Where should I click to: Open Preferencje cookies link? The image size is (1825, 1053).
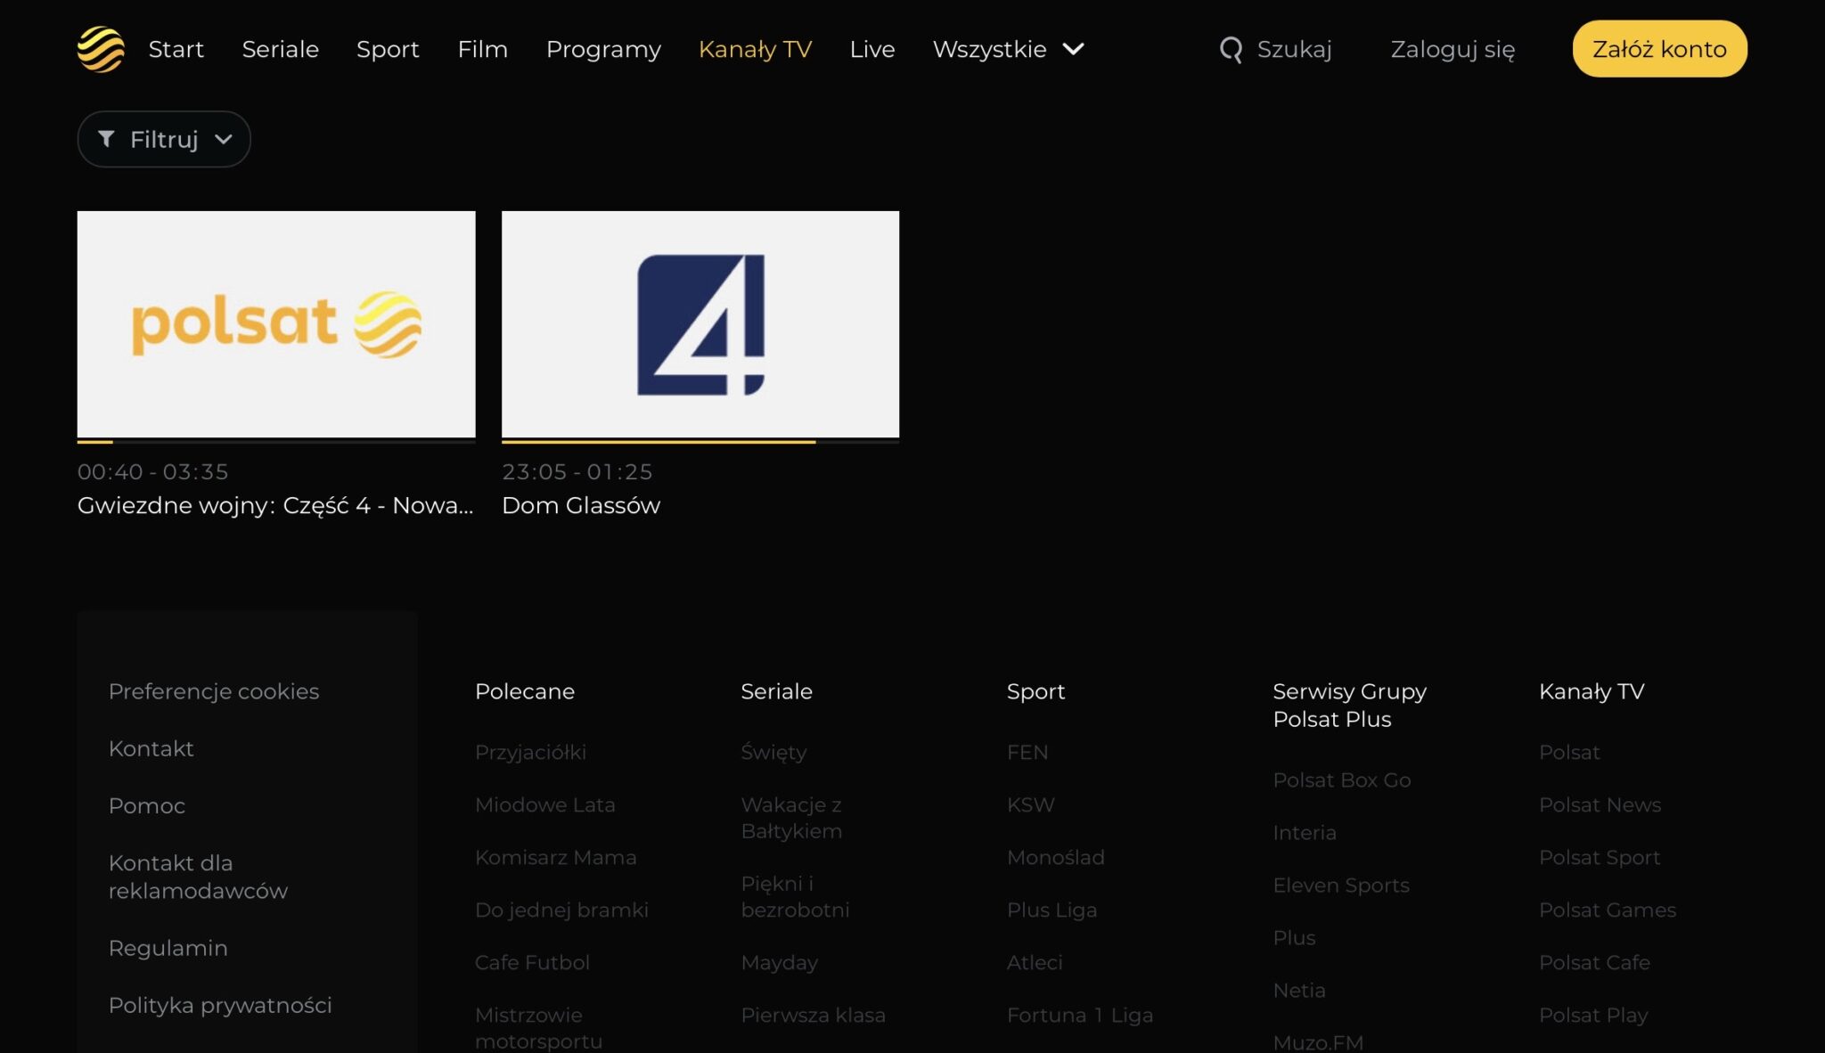click(214, 691)
